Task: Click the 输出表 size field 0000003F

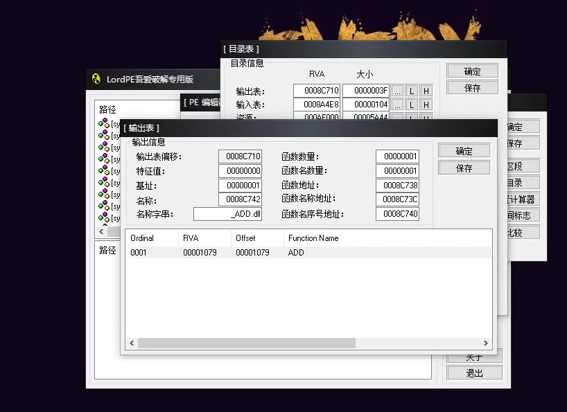Action: click(366, 91)
